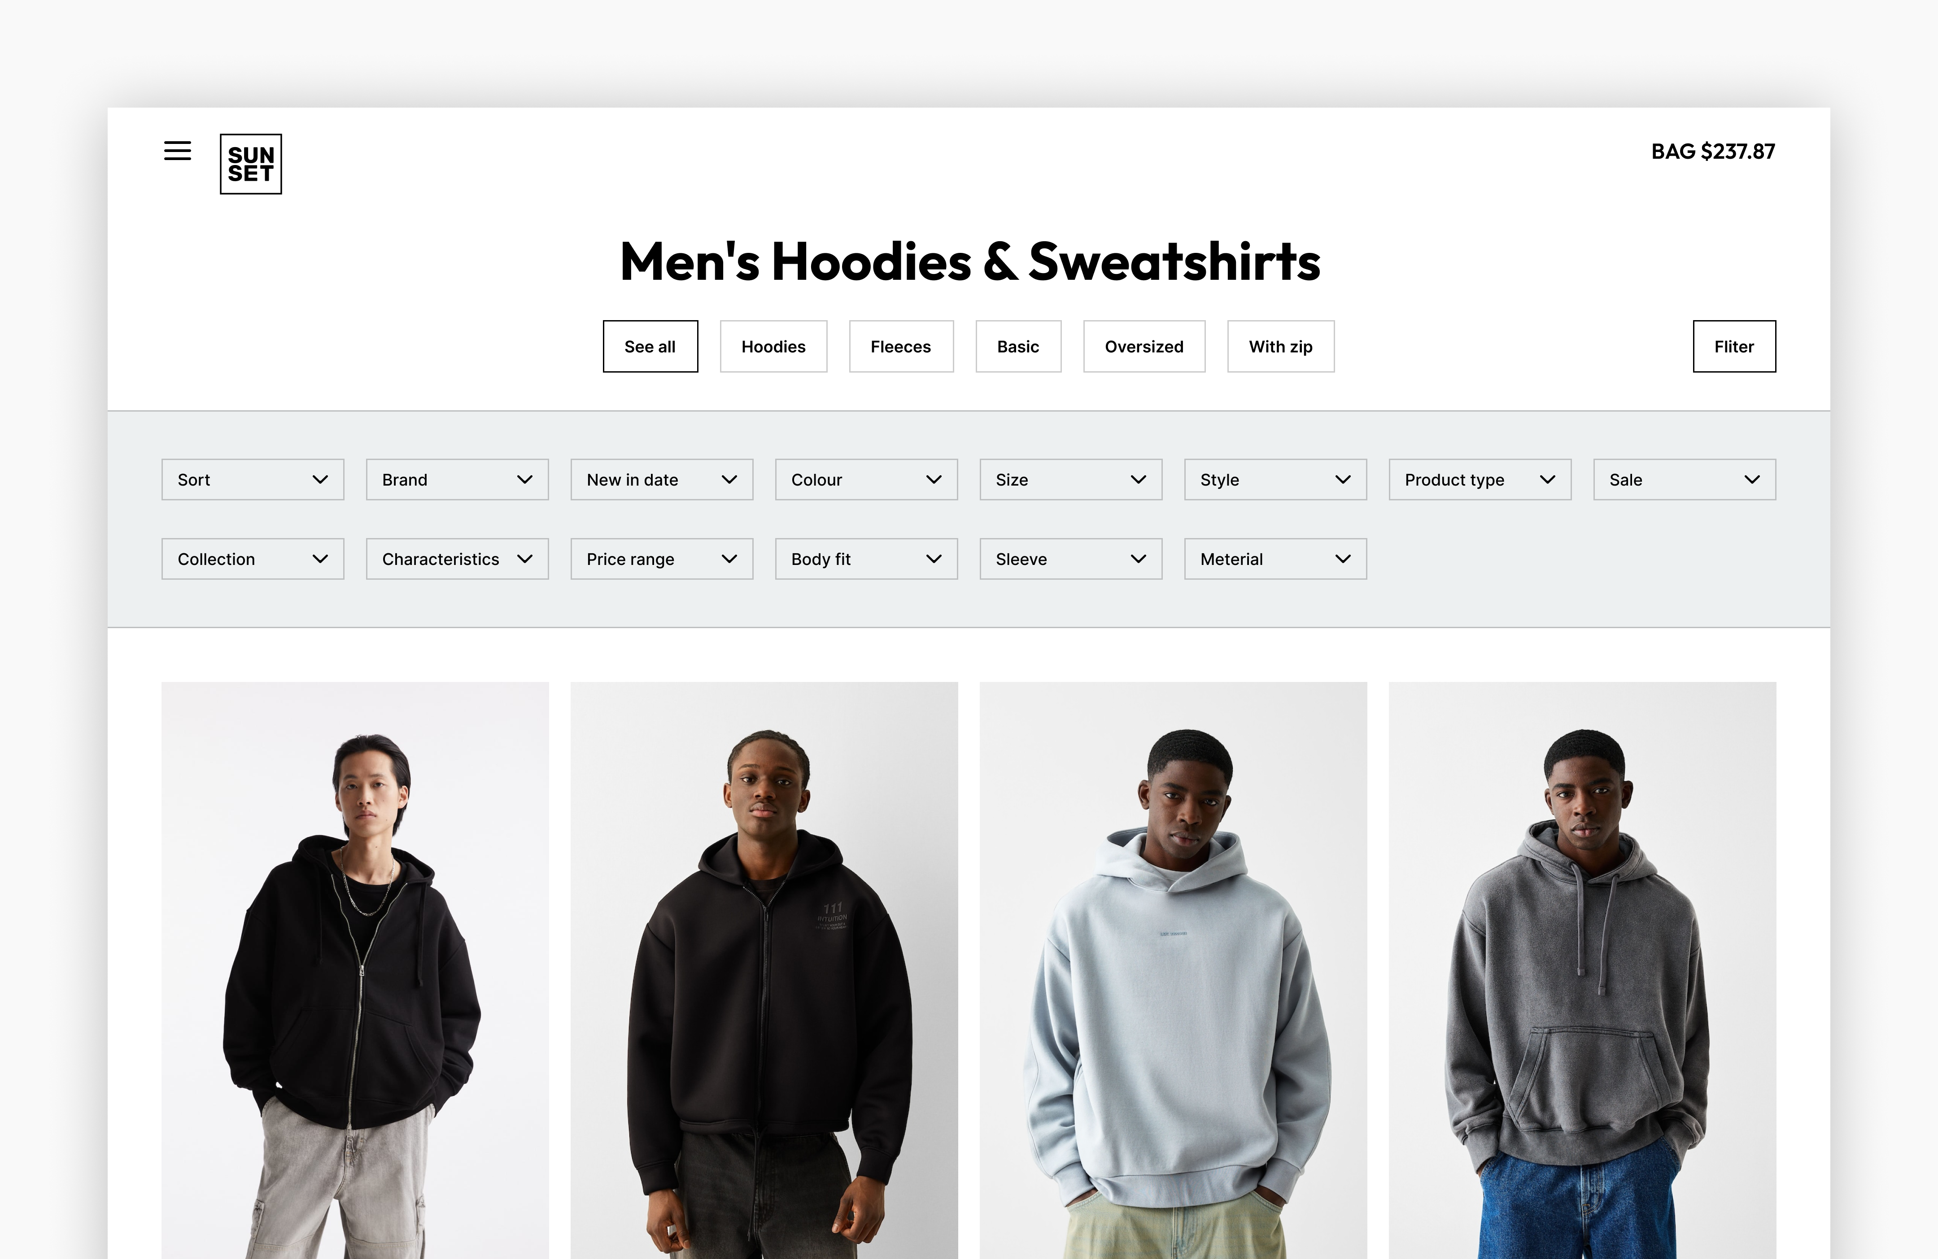Expand the Sort dropdown
Image resolution: width=1938 pixels, height=1259 pixels.
tap(253, 479)
